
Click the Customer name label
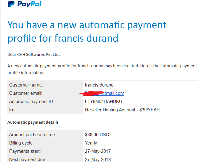(26, 85)
